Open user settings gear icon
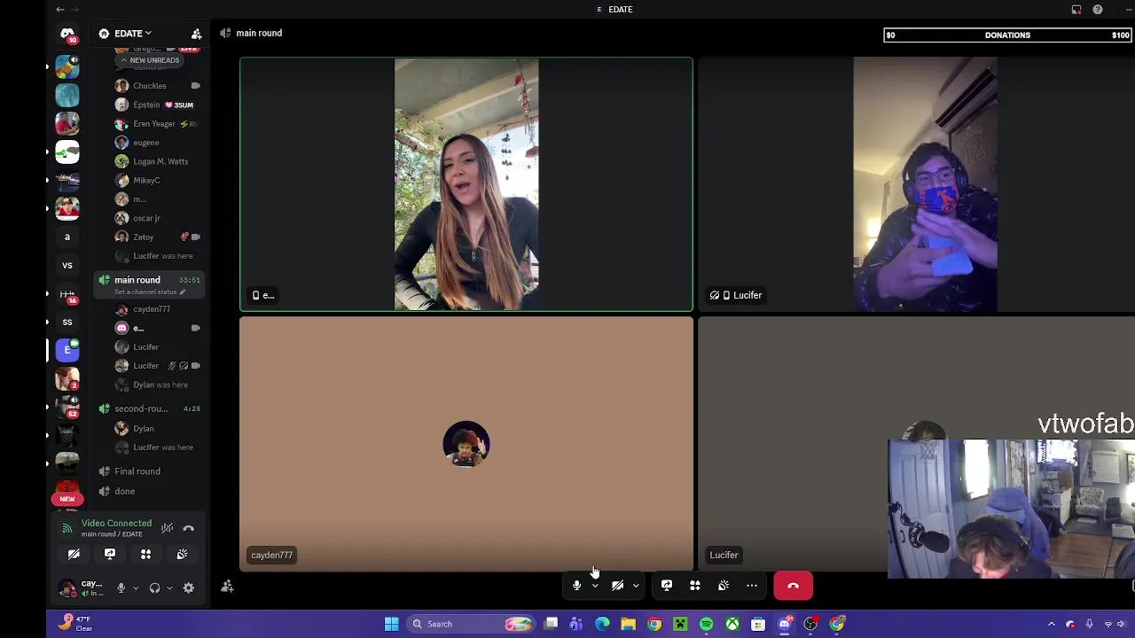 click(x=188, y=587)
